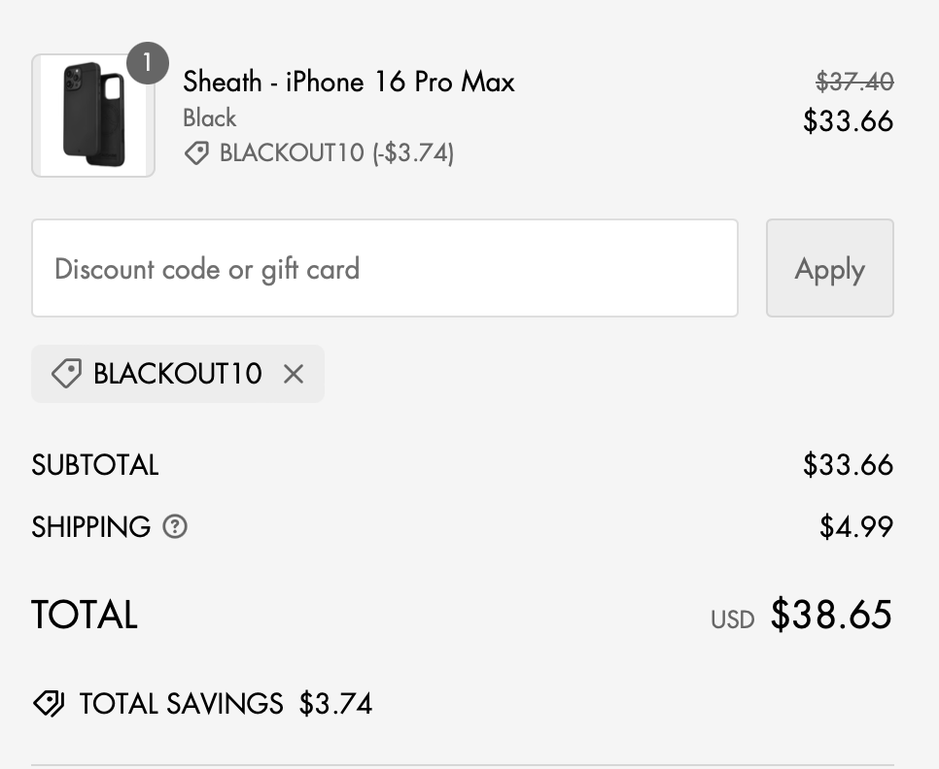Click the $38.65 total amount
The height and width of the screenshot is (769, 939).
tap(831, 615)
